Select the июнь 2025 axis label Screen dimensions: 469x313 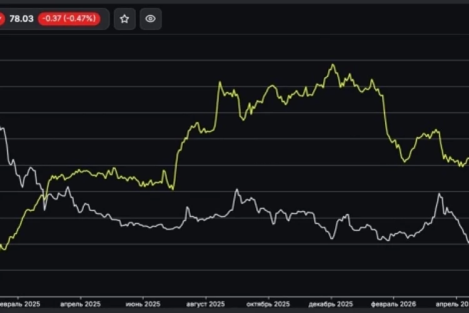tap(143, 304)
